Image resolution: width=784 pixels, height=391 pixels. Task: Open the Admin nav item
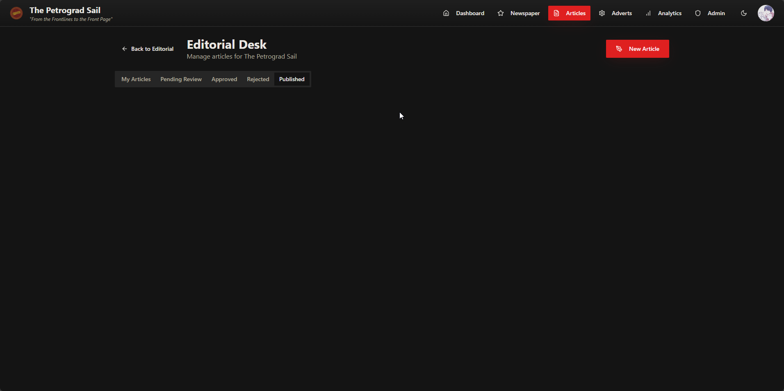click(x=710, y=13)
